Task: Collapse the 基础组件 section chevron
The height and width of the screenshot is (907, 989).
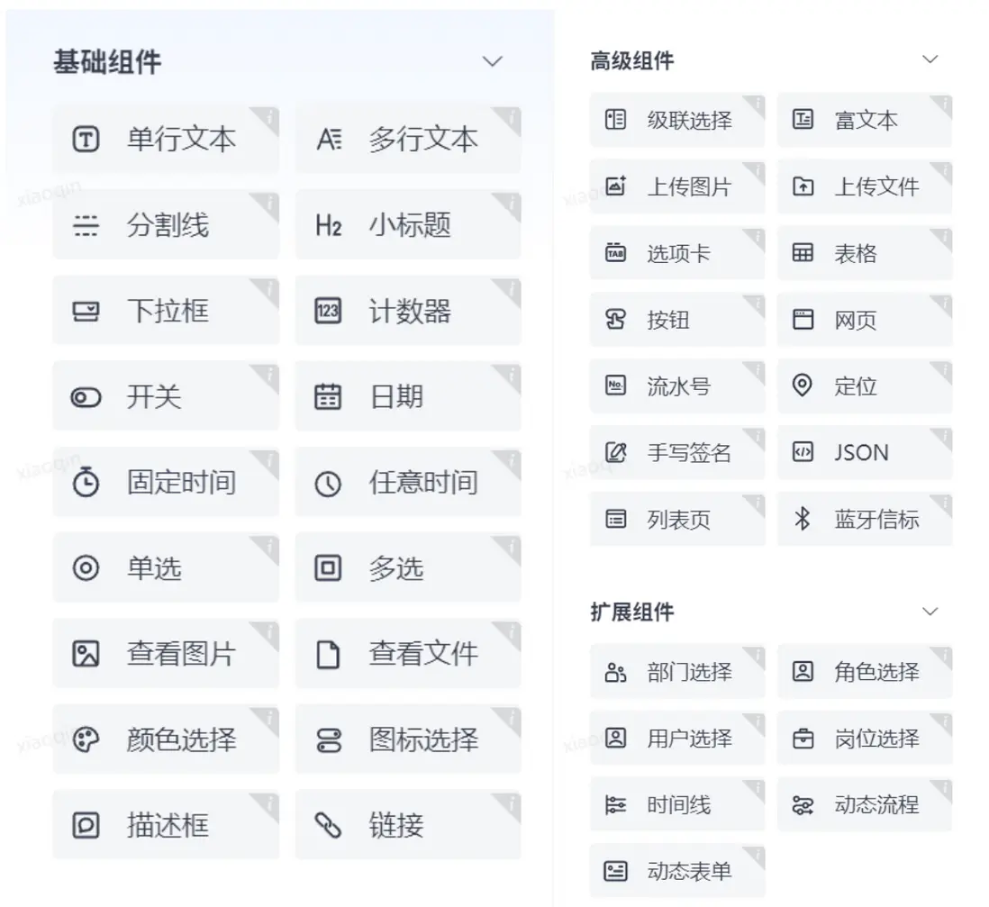Action: pos(493,61)
